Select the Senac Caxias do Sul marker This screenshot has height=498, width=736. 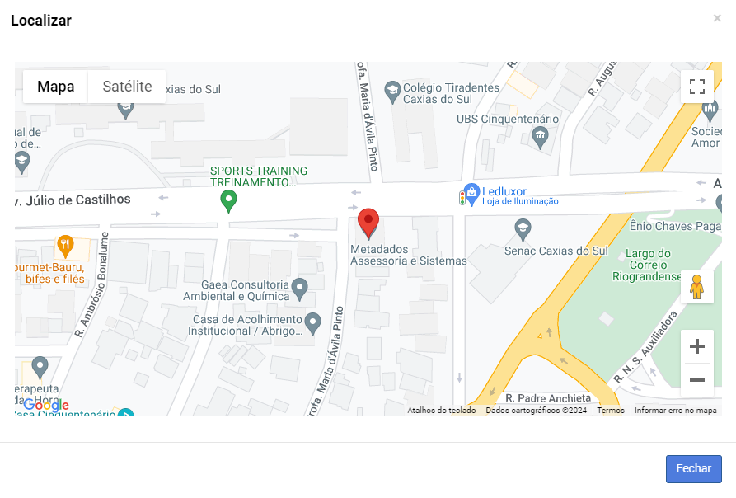tap(523, 231)
